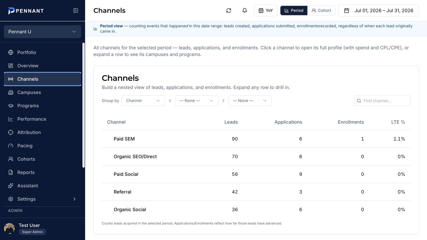This screenshot has width=427, height=240.
Task: Sort by Applications column header
Action: coord(288,122)
